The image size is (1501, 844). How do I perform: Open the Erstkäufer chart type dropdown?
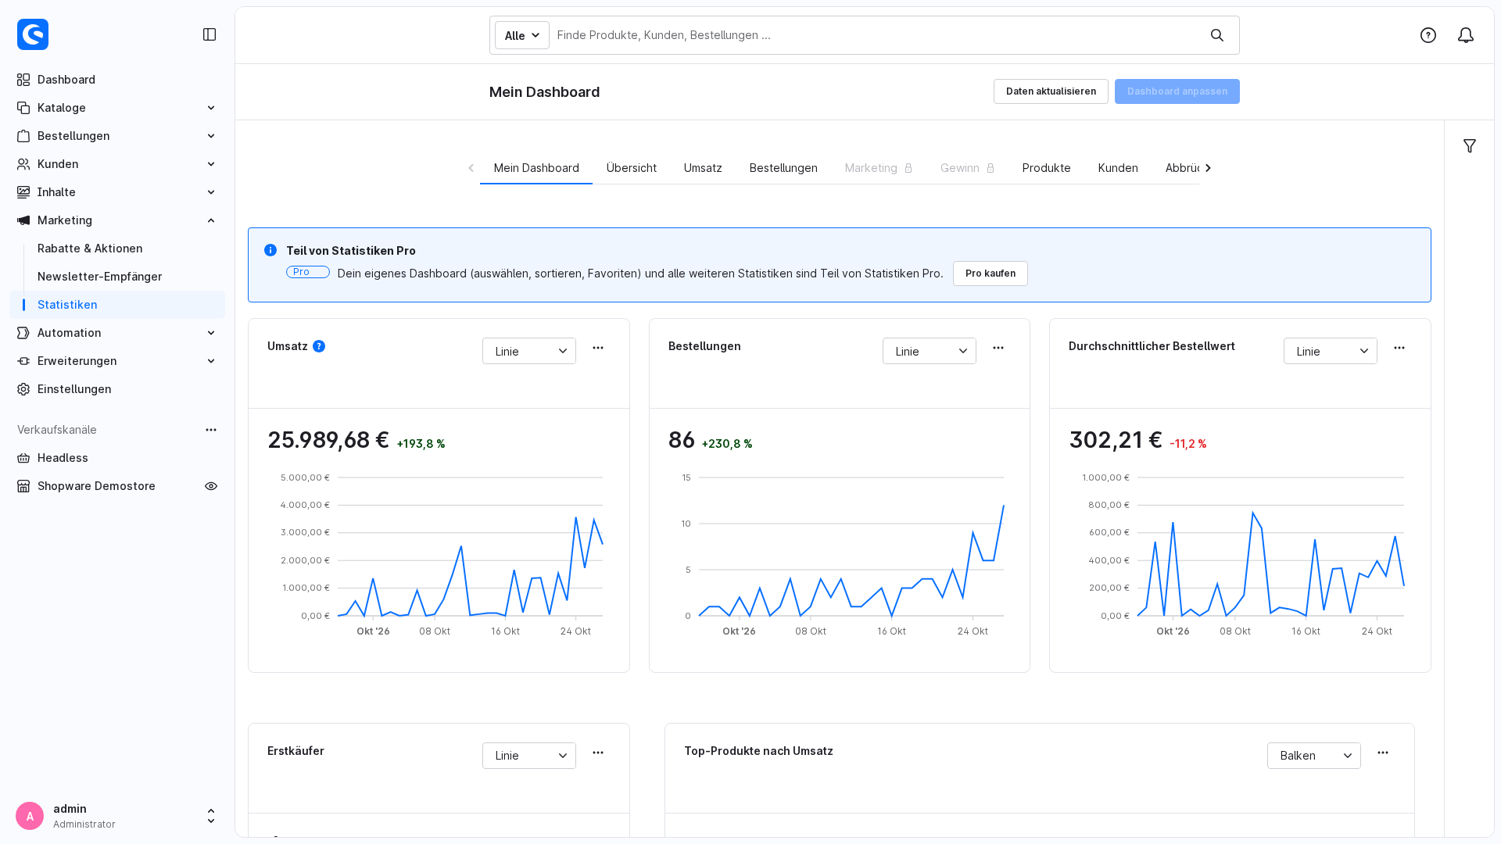[529, 756]
